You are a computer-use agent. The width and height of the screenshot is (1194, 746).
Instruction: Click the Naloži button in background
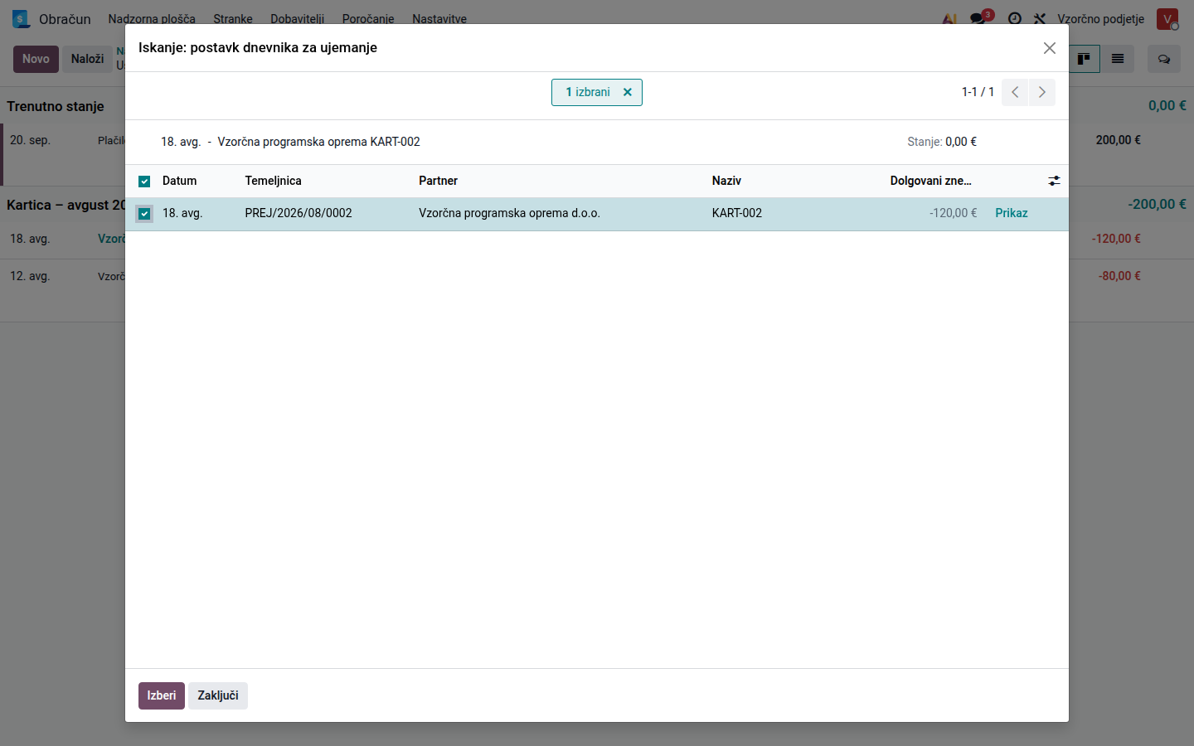[x=88, y=59]
